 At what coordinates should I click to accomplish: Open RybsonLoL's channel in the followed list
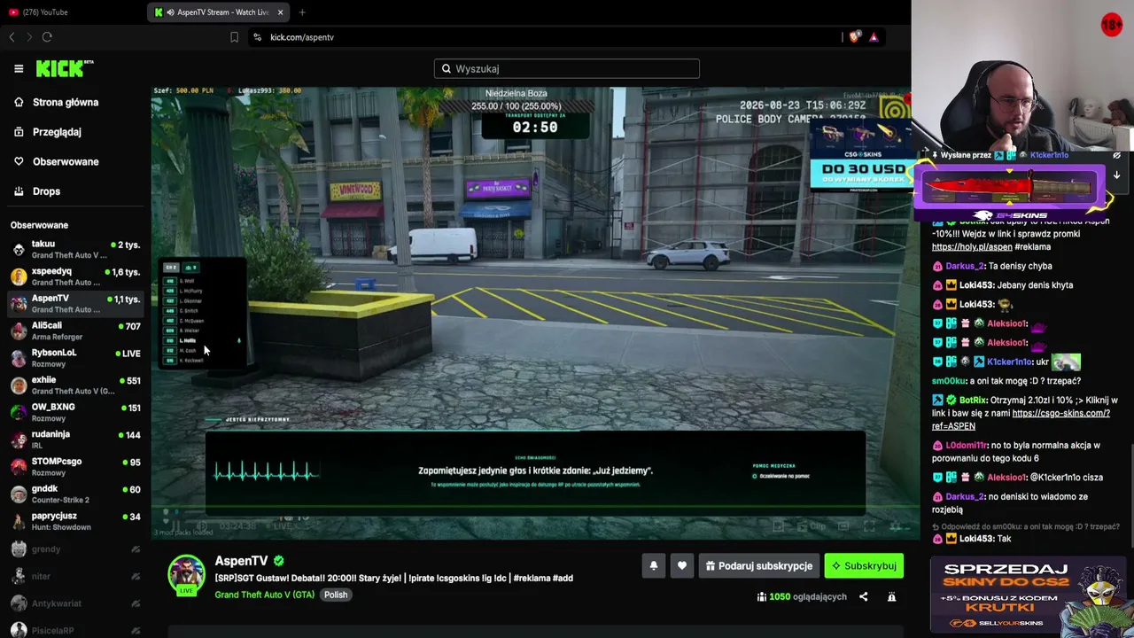[x=75, y=358]
